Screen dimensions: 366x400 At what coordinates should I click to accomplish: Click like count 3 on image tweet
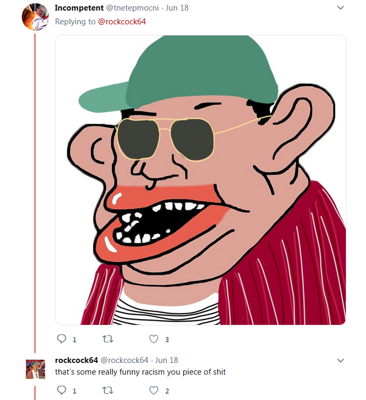tap(167, 340)
